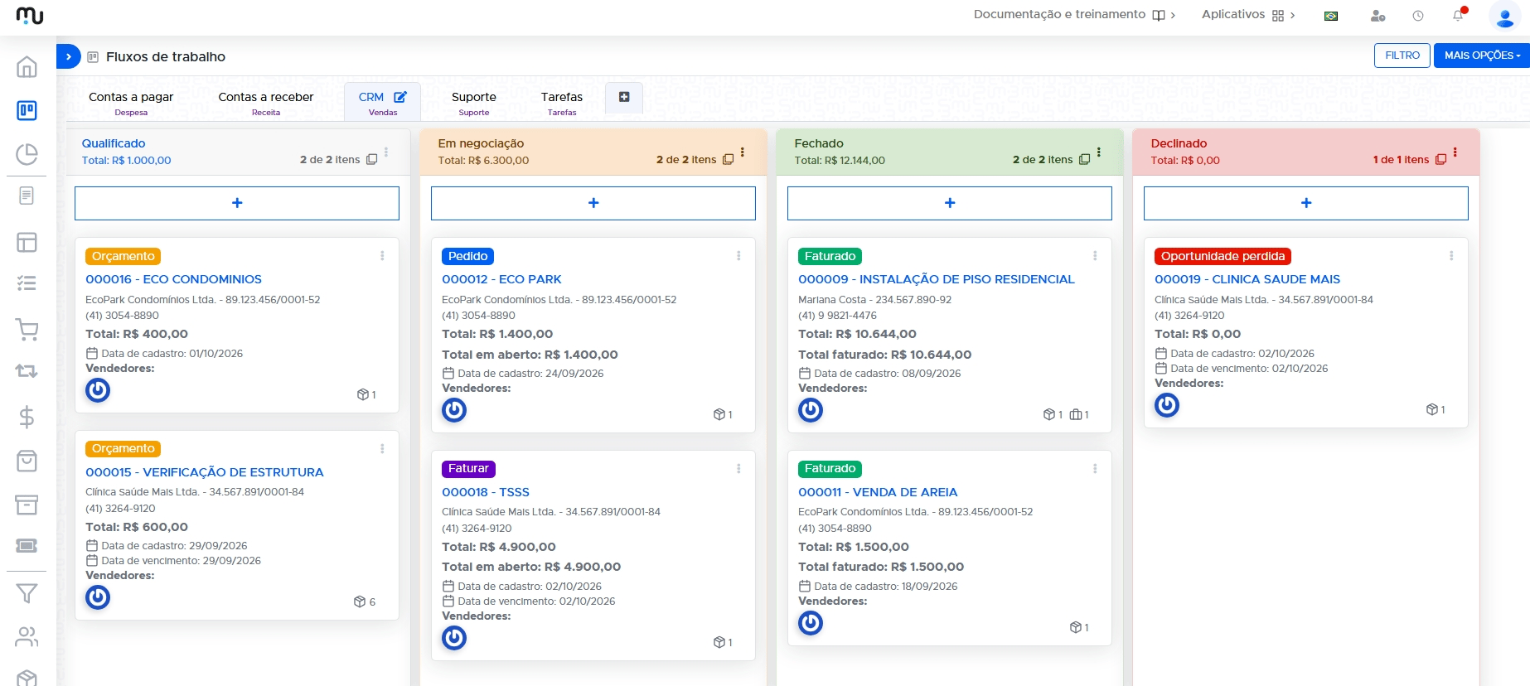Click the Oportunidade perdida badge
The height and width of the screenshot is (686, 1530).
[1223, 257]
